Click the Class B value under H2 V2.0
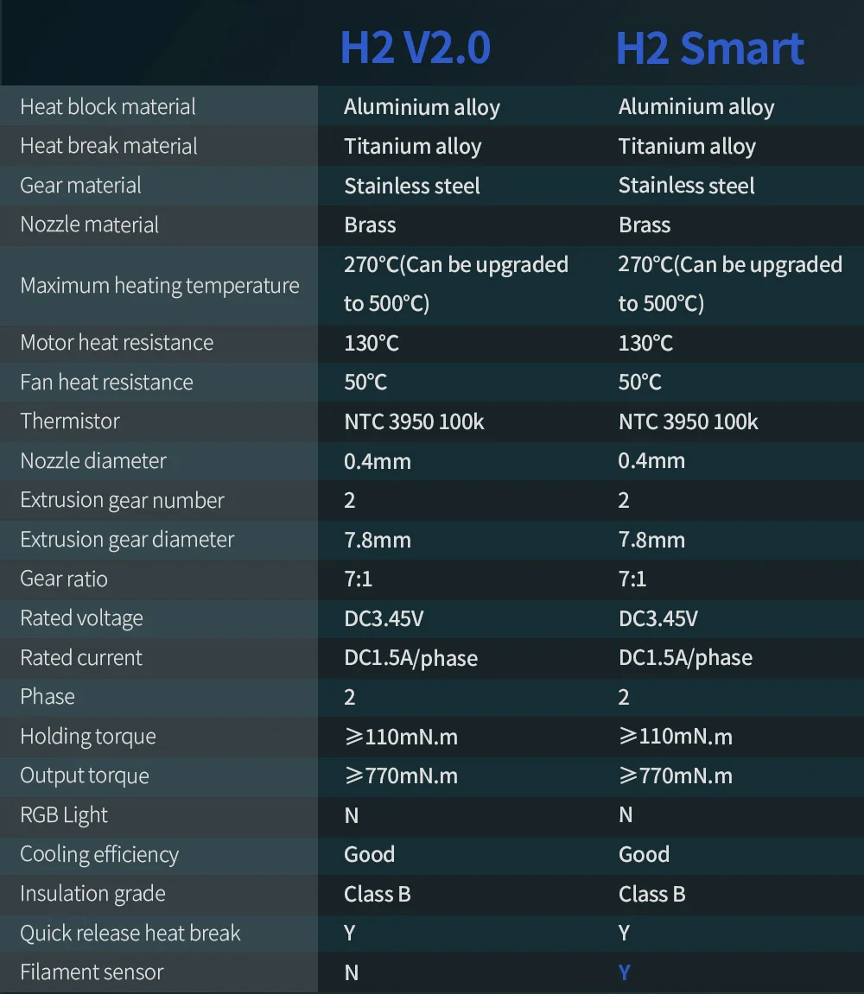The image size is (864, 994). [378, 894]
